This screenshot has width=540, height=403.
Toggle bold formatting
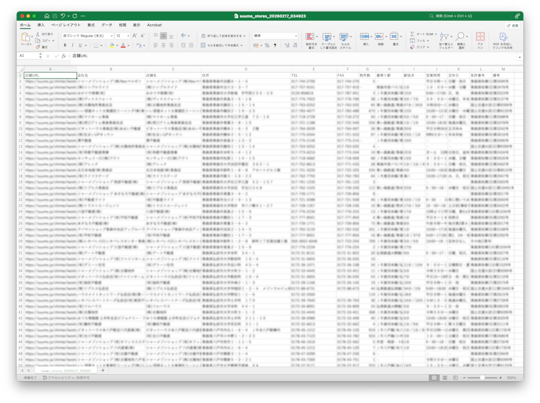[65, 46]
